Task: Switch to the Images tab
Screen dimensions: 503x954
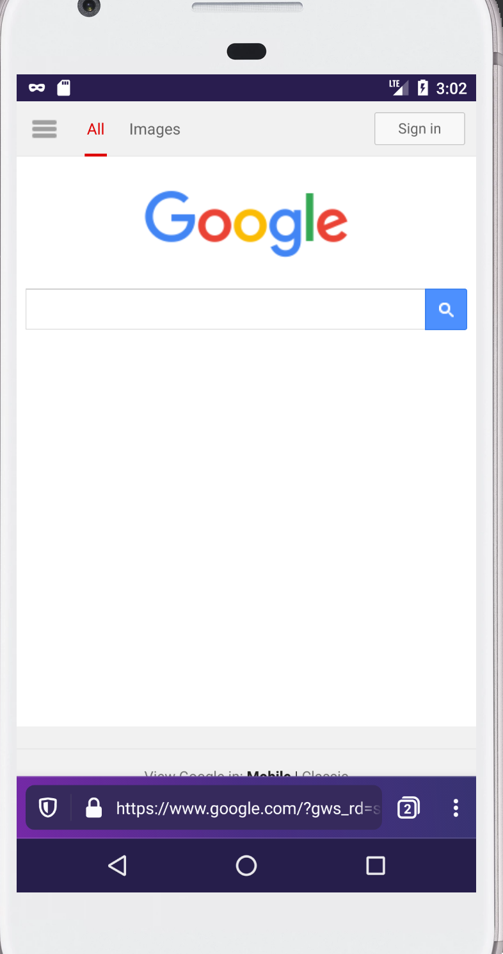Action: tap(155, 130)
